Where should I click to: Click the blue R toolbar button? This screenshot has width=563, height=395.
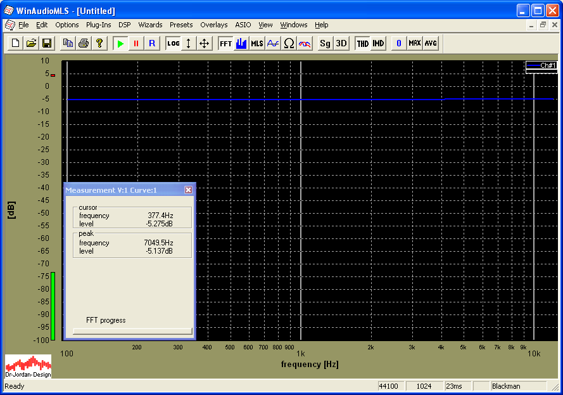coord(151,43)
